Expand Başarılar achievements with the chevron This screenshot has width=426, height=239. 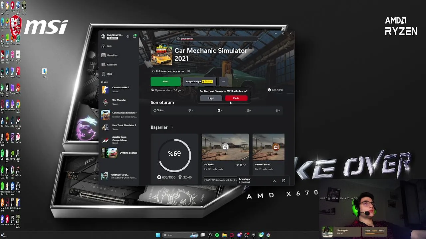(172, 127)
